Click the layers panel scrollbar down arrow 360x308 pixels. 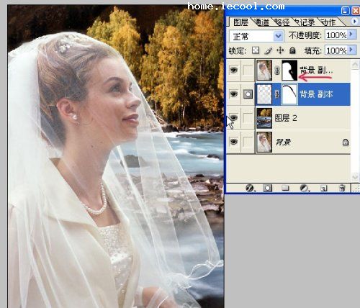(355, 177)
